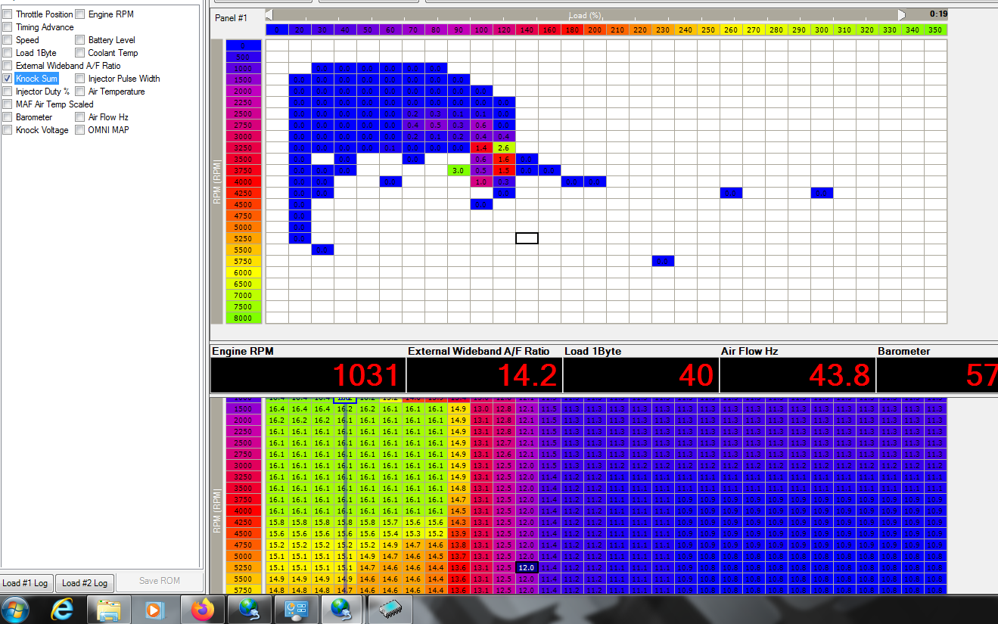The width and height of the screenshot is (998, 624).
Task: Select the 2.6 knock cell in Panel #1
Action: (504, 147)
